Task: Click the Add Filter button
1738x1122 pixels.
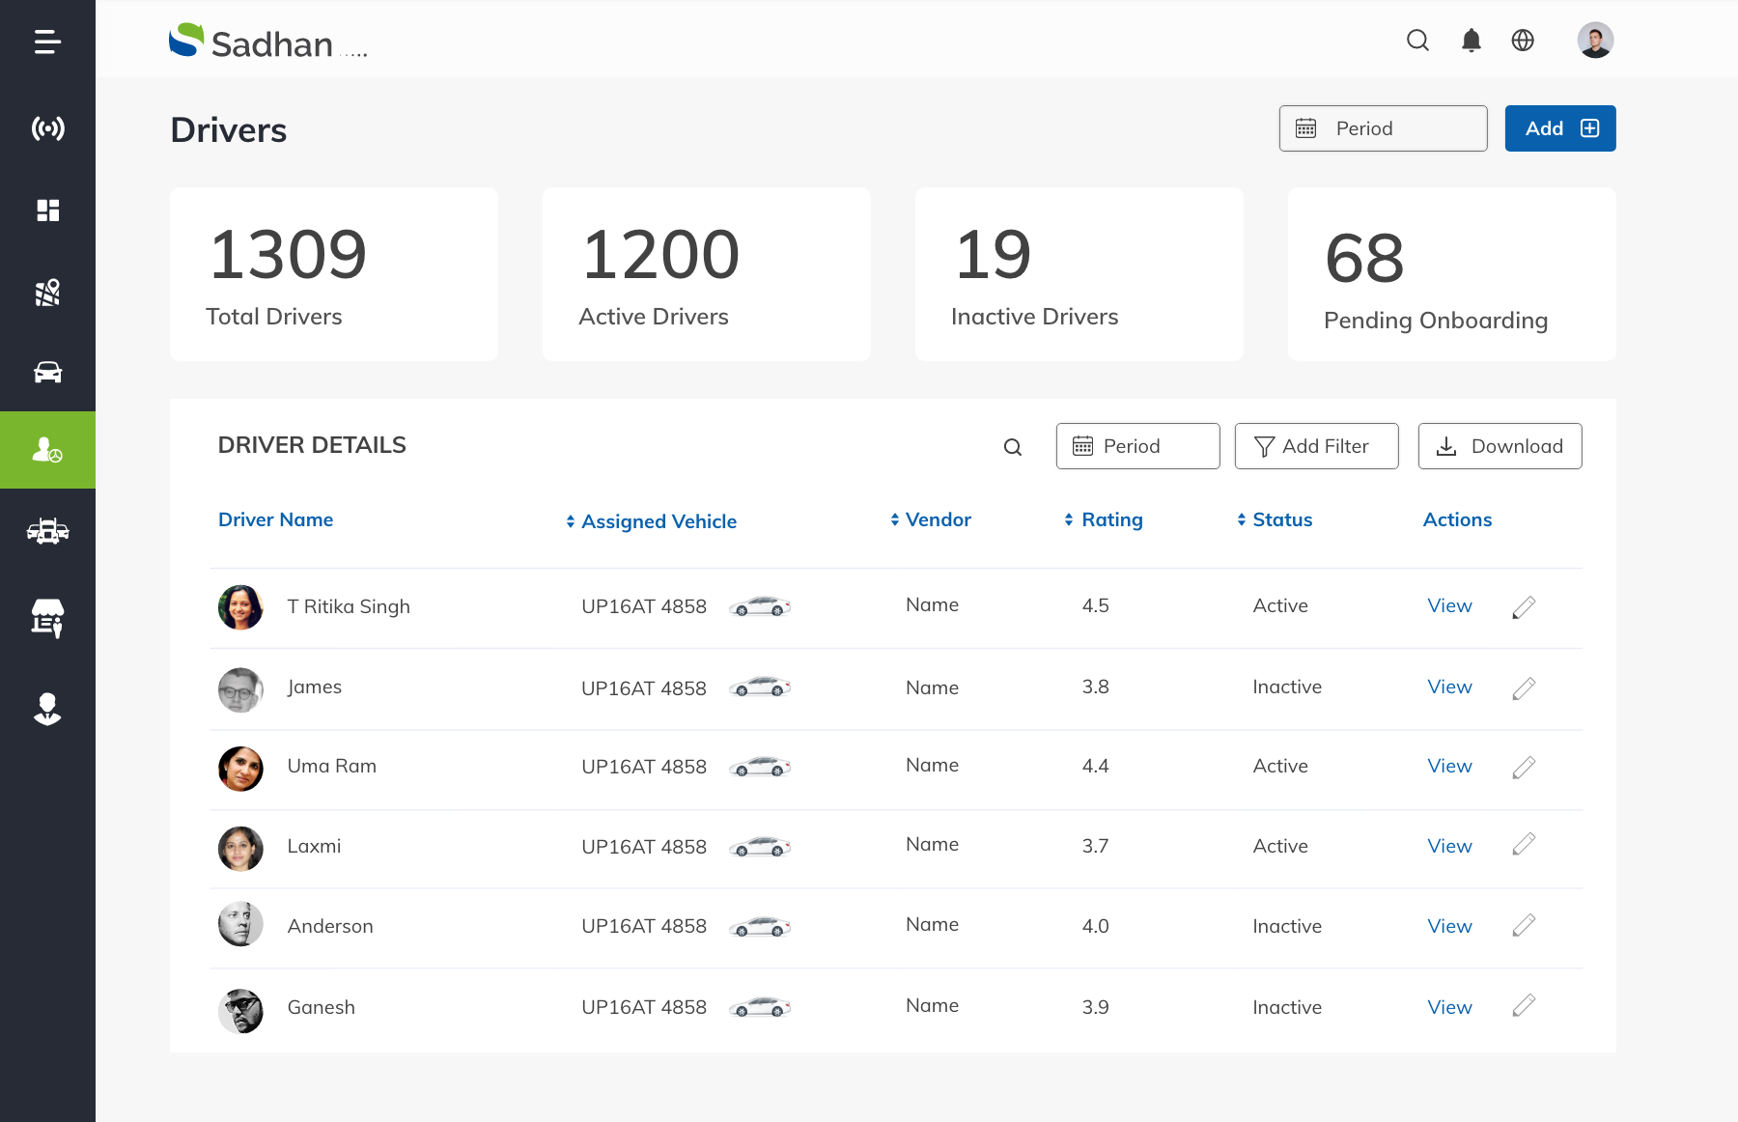Action: 1316,446
